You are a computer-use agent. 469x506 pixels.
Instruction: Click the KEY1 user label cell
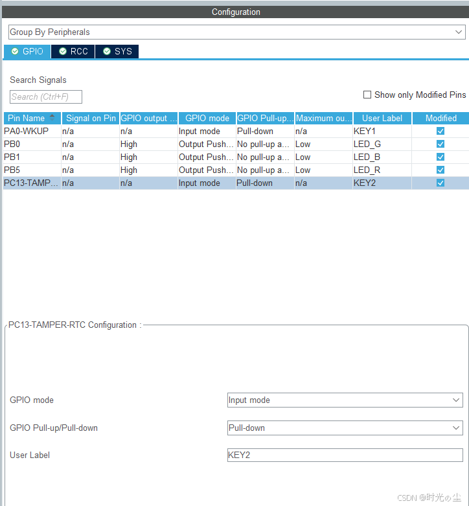382,131
